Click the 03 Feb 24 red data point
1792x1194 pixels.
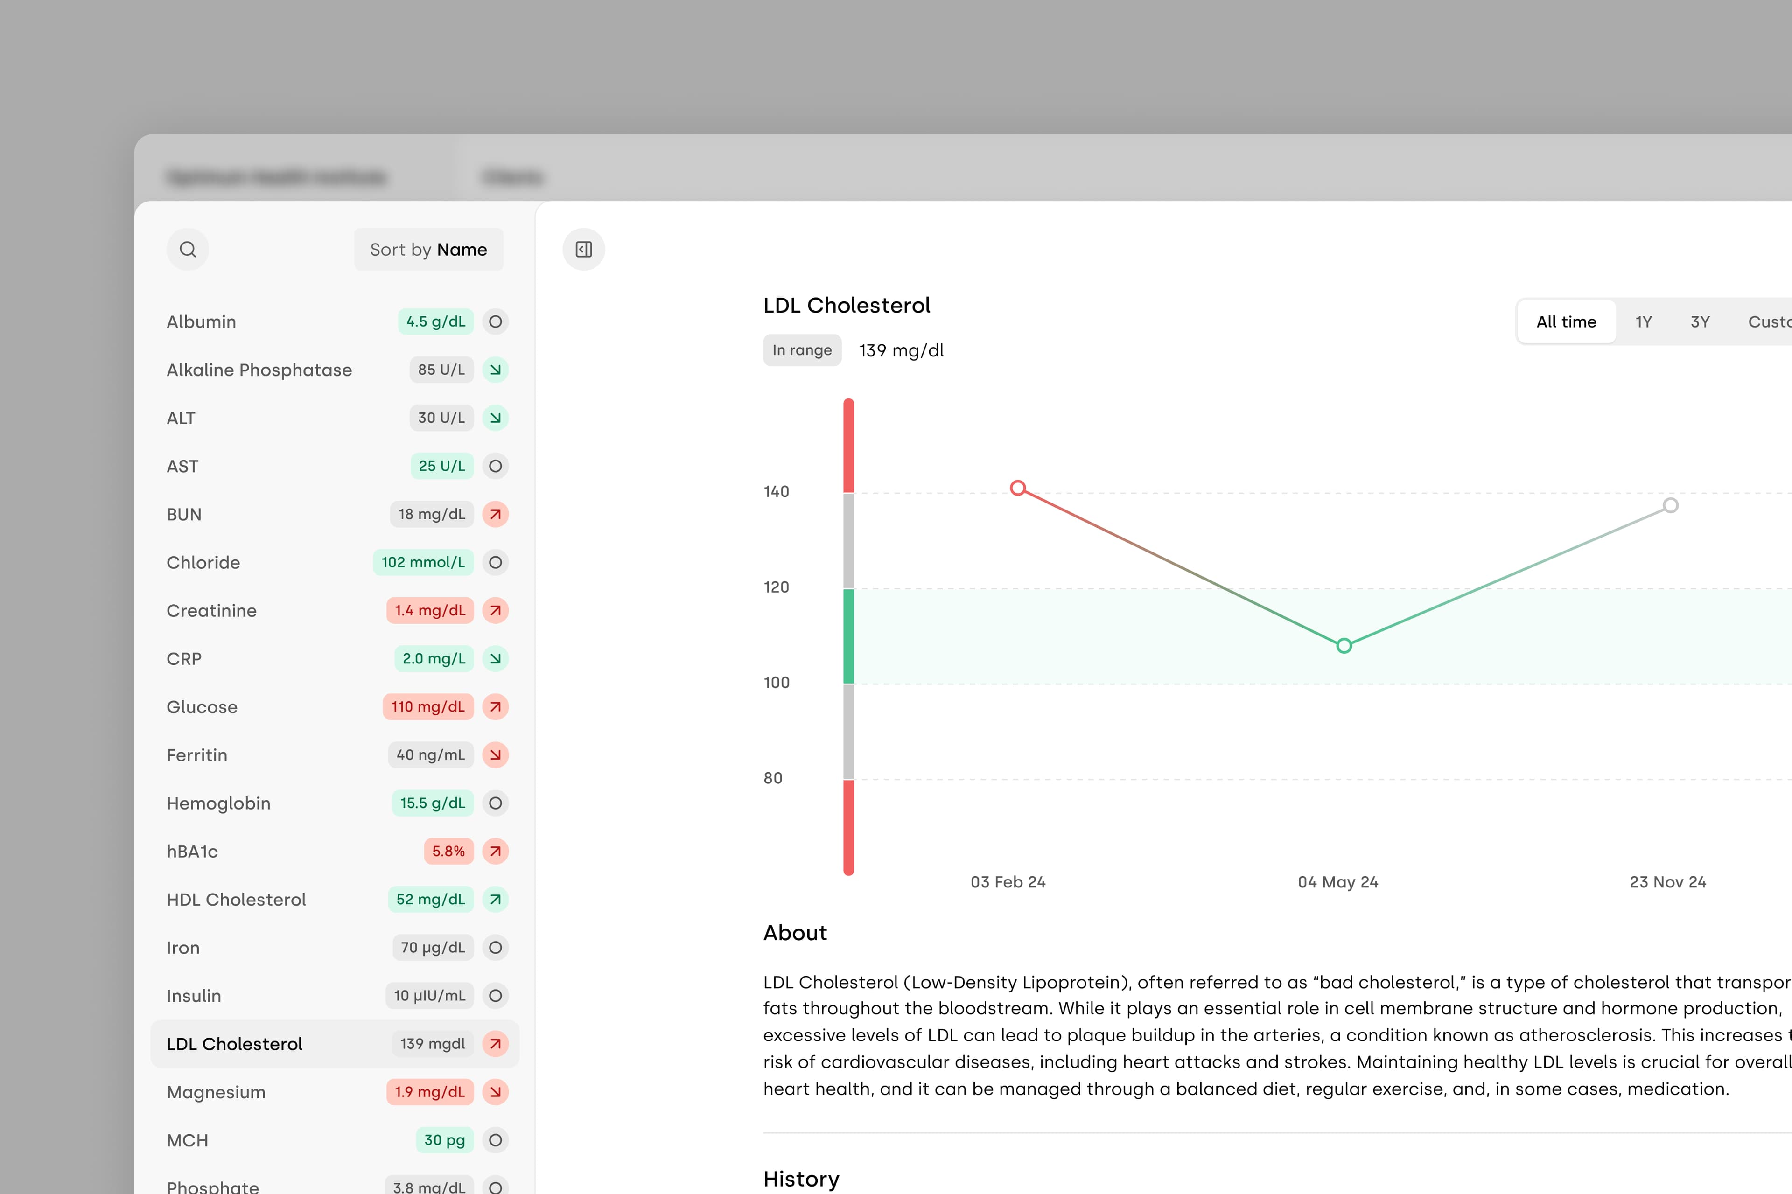[1017, 487]
